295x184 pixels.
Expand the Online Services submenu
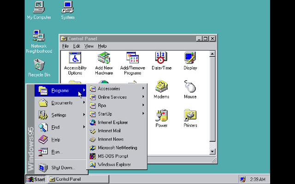[x=117, y=97]
